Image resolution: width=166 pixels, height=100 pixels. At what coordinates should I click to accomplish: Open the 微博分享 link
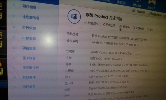click(x=141, y=12)
